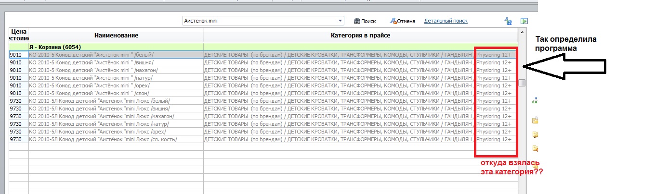This screenshot has height=194, width=655.
Task: Click the second yellow folder icon in the right sidebar
Action: [x=535, y=134]
